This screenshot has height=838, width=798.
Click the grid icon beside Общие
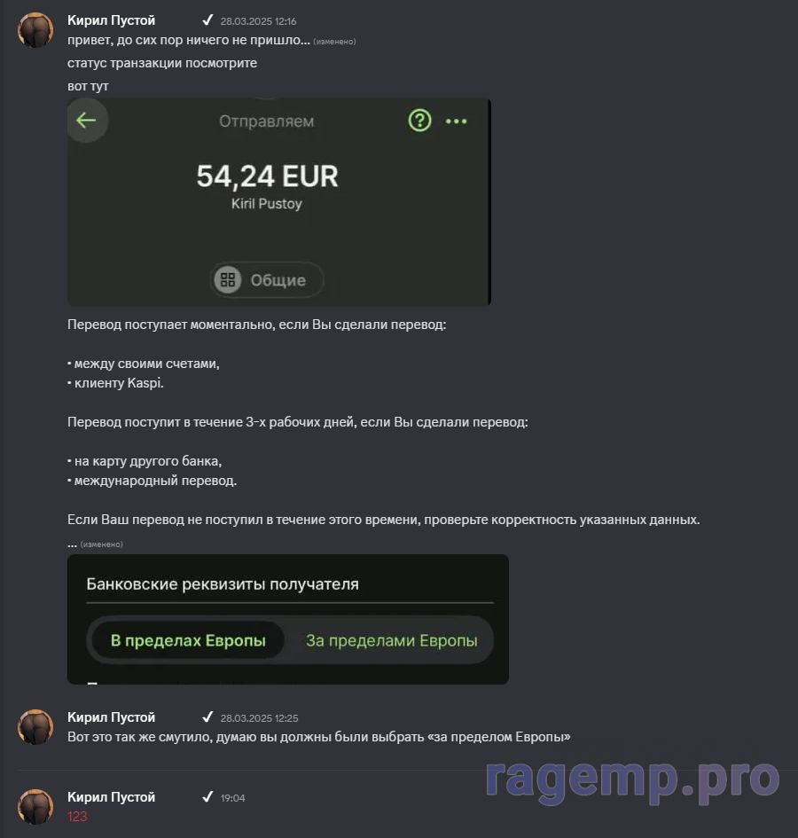coord(228,279)
